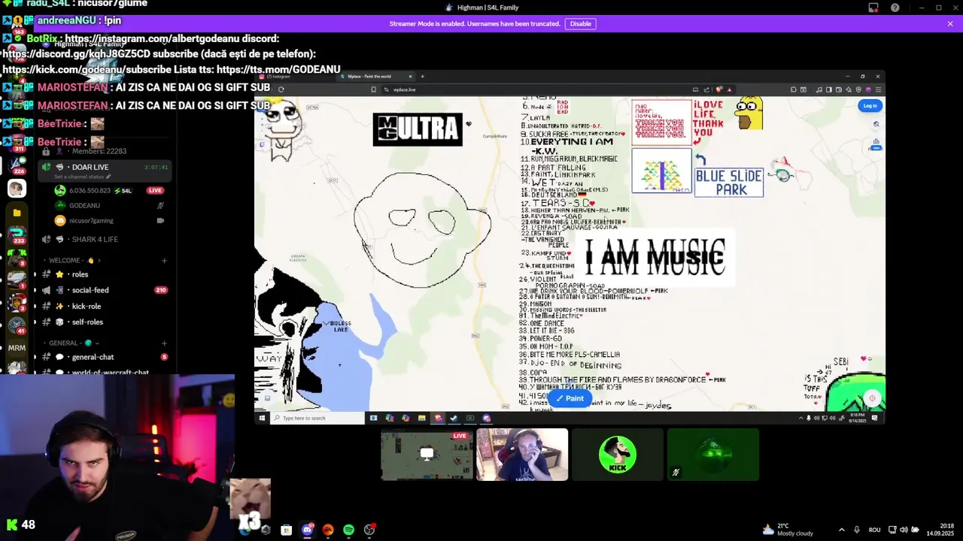Viewport: 963px width, 541px height.
Task: Disable Streamer Mode in the purple banner
Action: (x=580, y=23)
